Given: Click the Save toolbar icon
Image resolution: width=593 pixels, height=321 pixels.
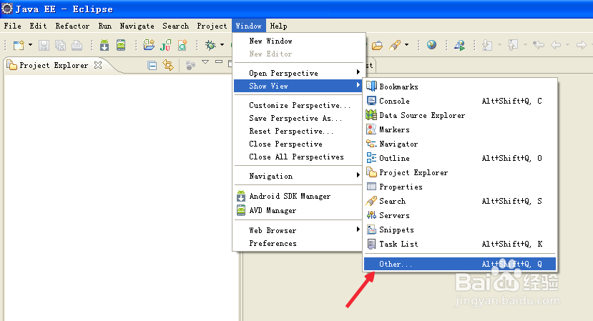Looking at the screenshot, I should [x=44, y=45].
